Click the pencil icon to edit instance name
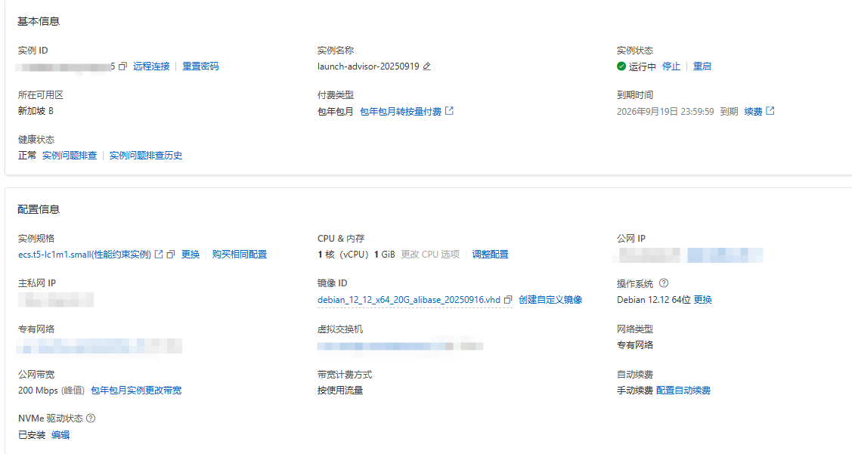The image size is (852, 454). point(427,66)
